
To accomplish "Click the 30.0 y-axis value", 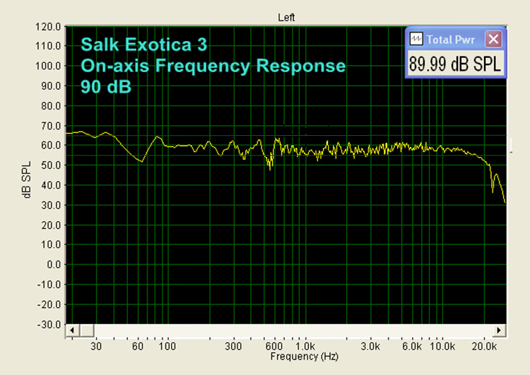I will pyautogui.click(x=51, y=205).
